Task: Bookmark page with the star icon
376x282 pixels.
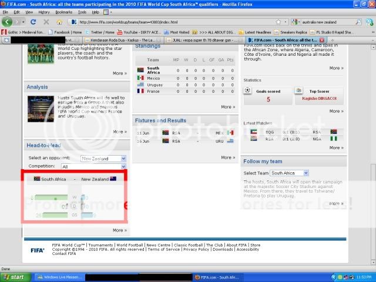Action: tap(278, 22)
